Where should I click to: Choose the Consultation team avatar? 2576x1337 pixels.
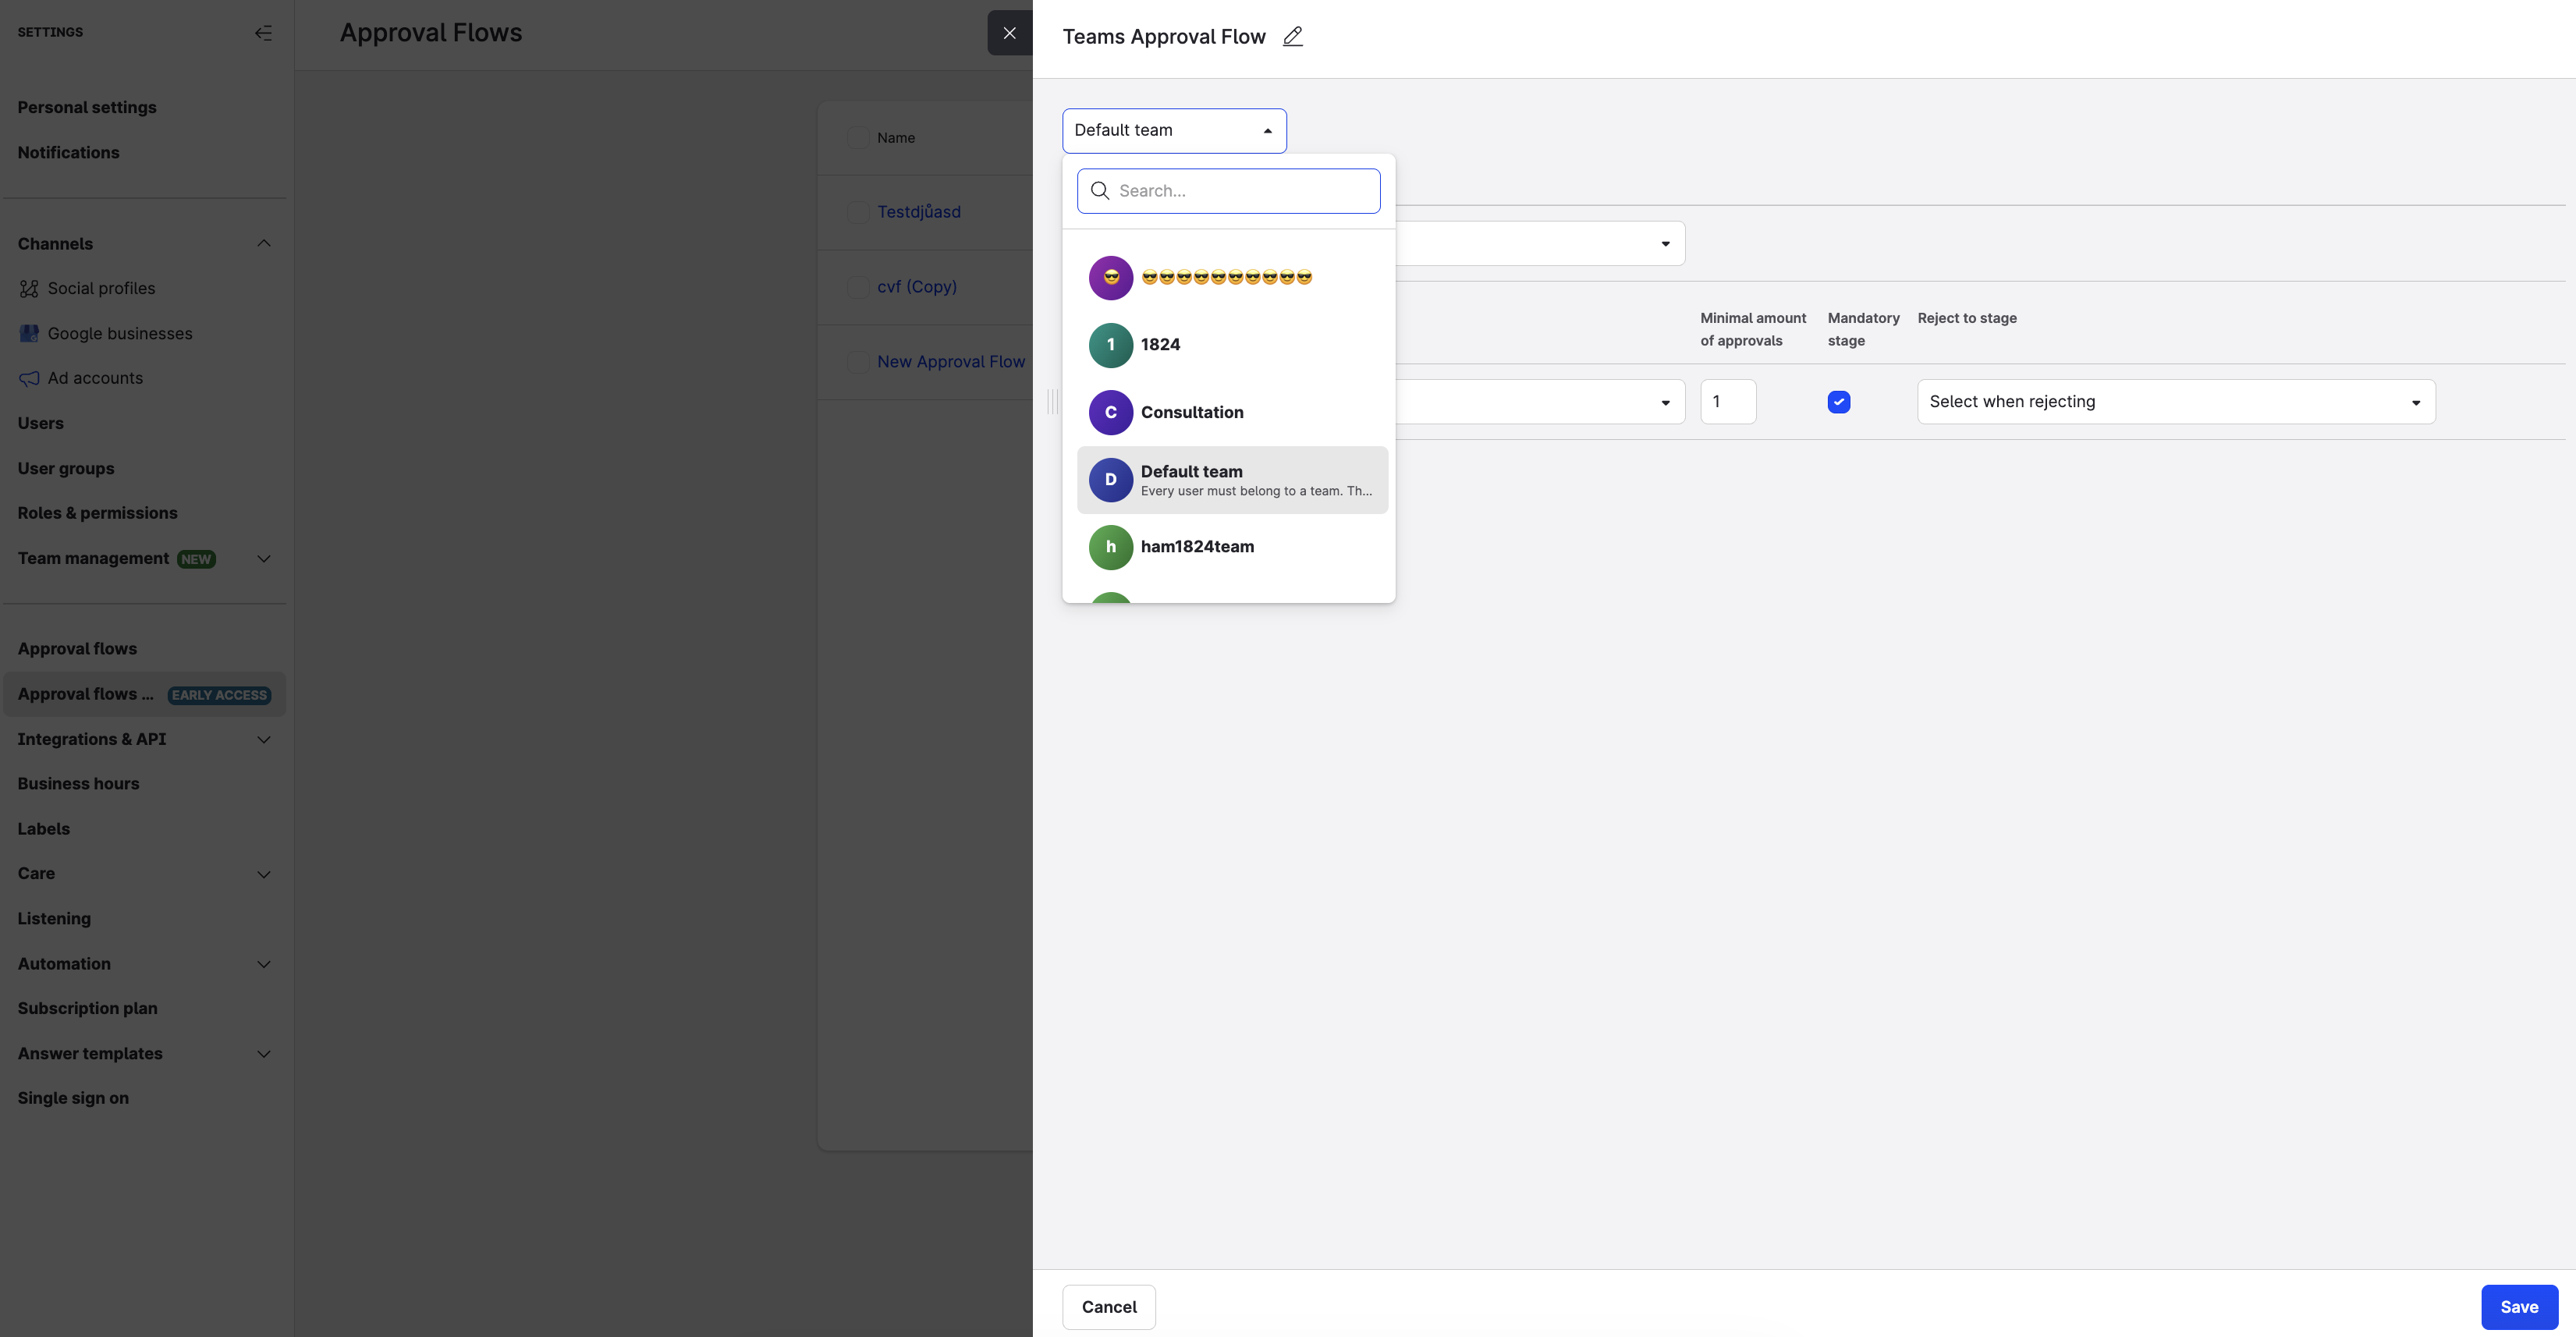1110,413
